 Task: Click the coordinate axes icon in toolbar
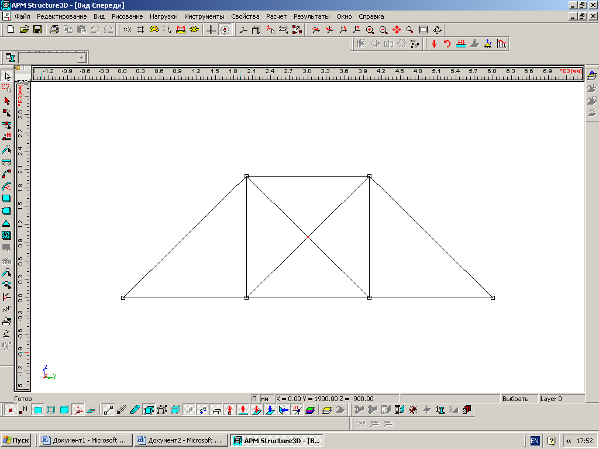point(243,29)
